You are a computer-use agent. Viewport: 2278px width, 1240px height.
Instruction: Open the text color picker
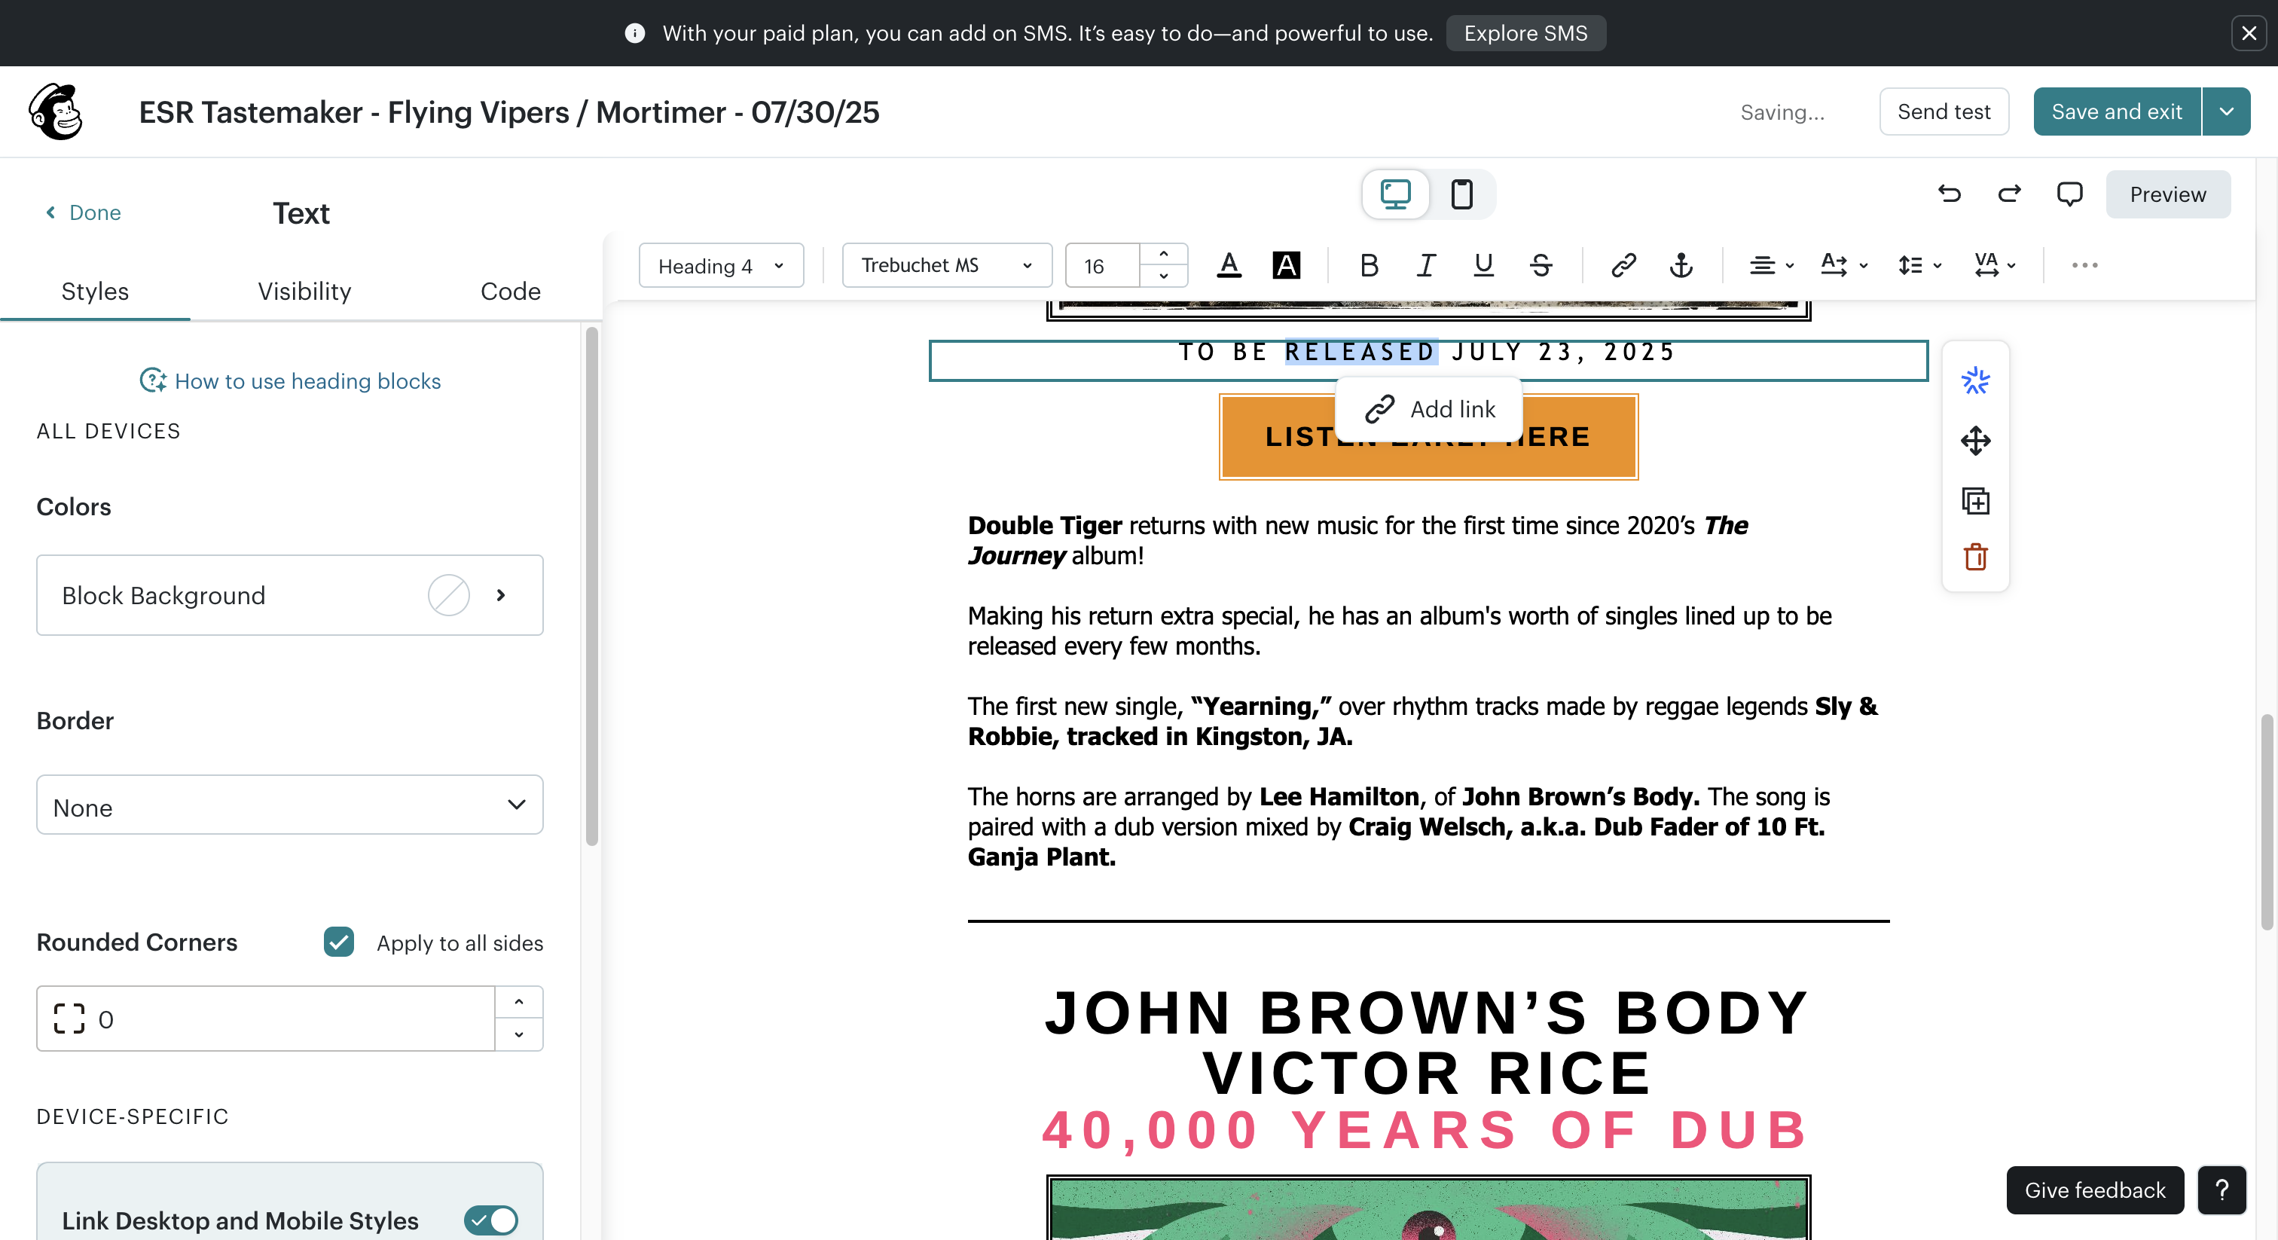click(1229, 265)
